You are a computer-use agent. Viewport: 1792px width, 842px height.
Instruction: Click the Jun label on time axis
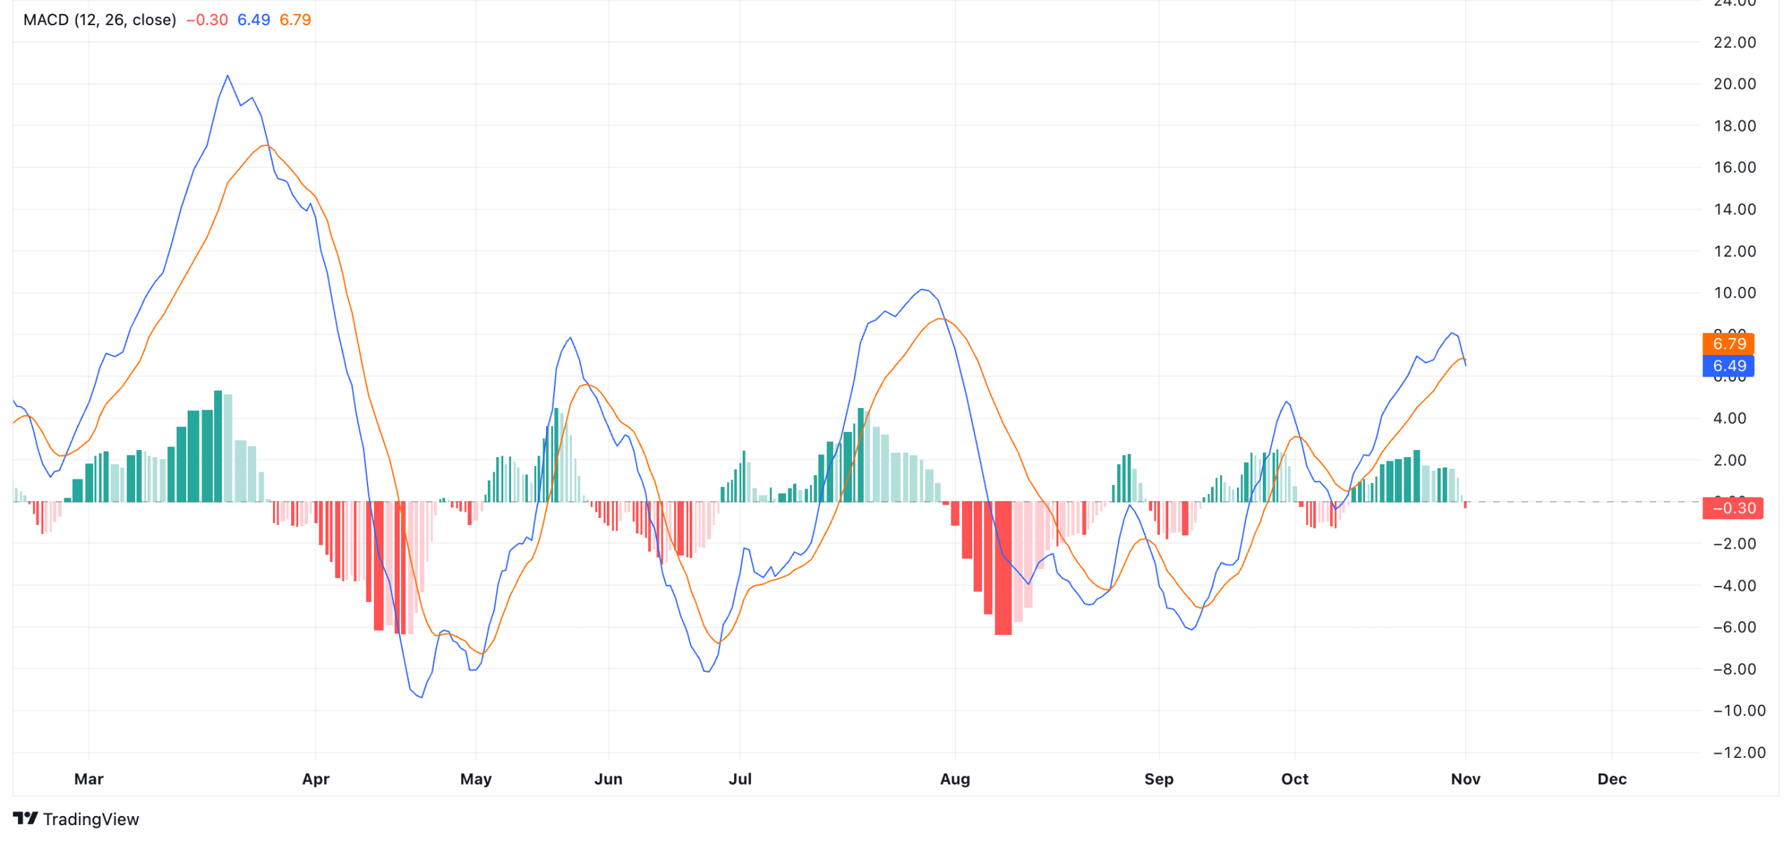pyautogui.click(x=608, y=778)
